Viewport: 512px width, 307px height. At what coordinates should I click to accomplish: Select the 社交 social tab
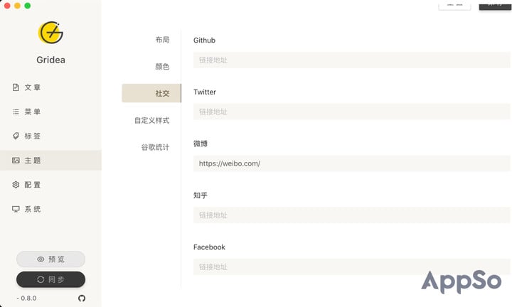pos(151,93)
